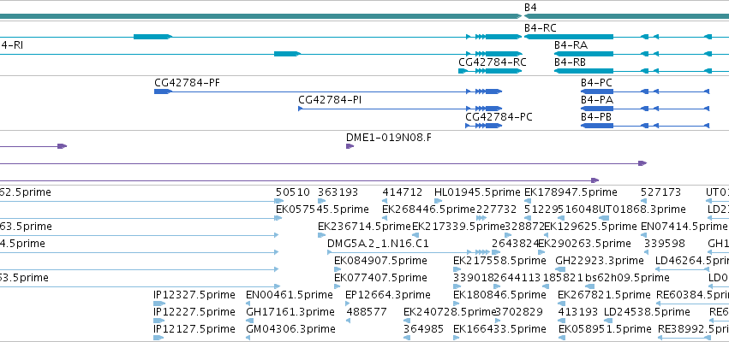This screenshot has height=342, width=729.
Task: Select the IP12227.5prime EST label
Action: [x=194, y=312]
